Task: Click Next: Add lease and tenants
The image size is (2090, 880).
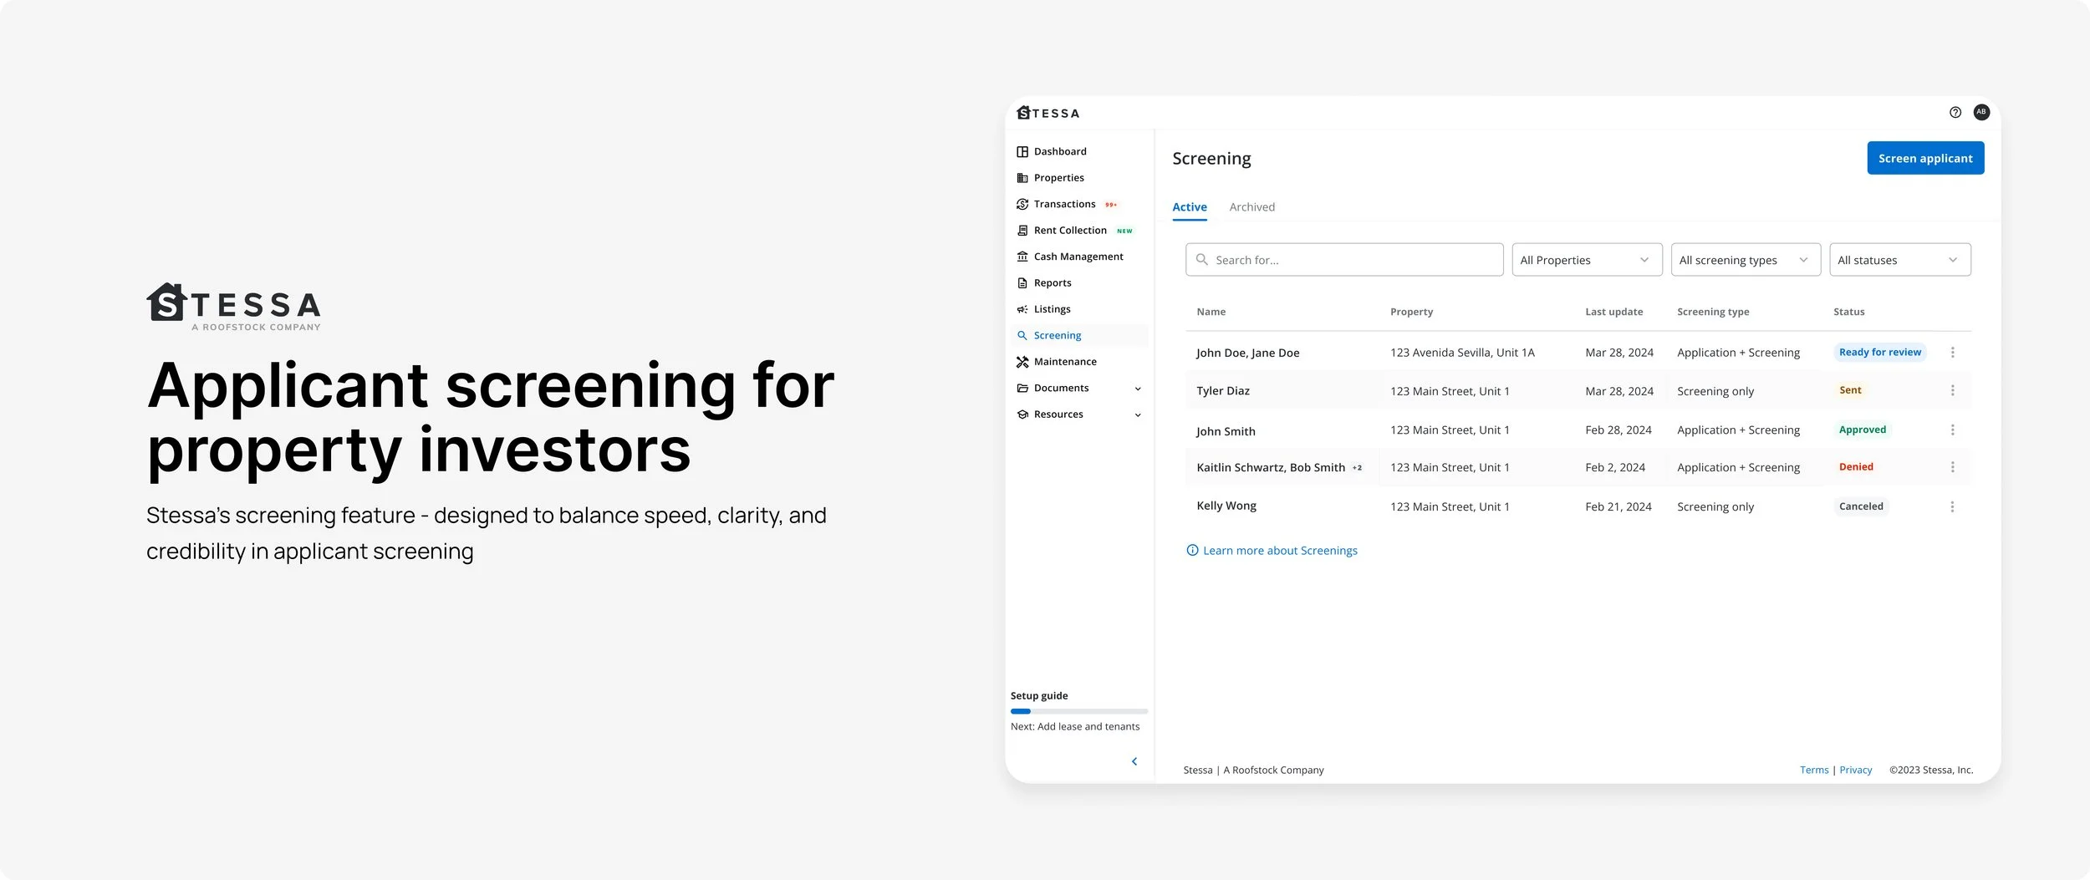Action: tap(1075, 726)
